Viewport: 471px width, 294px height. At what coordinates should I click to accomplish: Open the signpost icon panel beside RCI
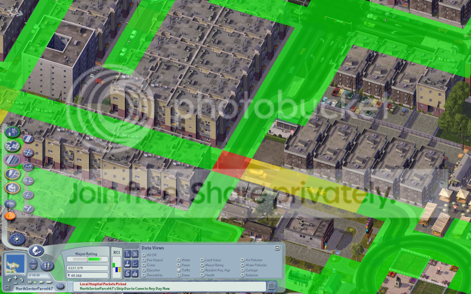tap(127, 254)
